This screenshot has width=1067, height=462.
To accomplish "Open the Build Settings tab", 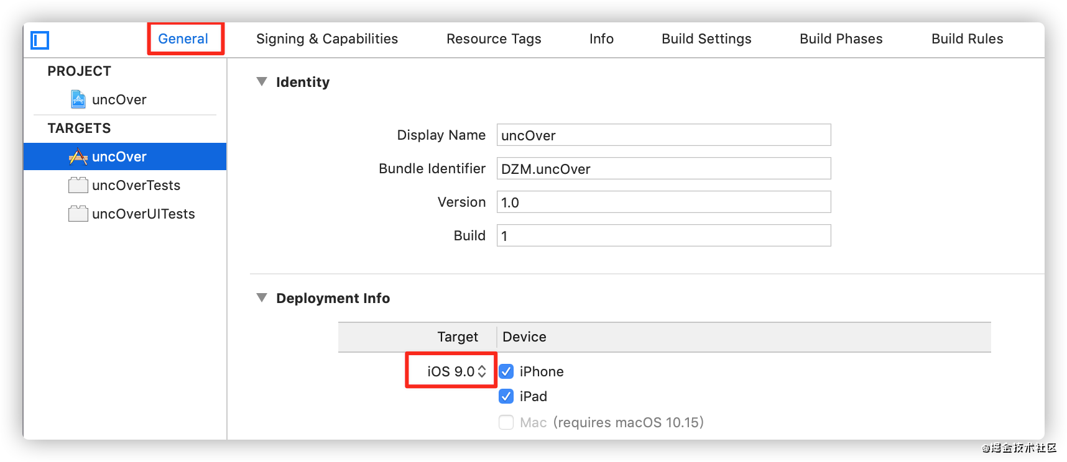I will 706,38.
